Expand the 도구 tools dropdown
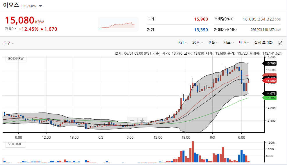This screenshot has height=165, width=287. [x=9, y=43]
